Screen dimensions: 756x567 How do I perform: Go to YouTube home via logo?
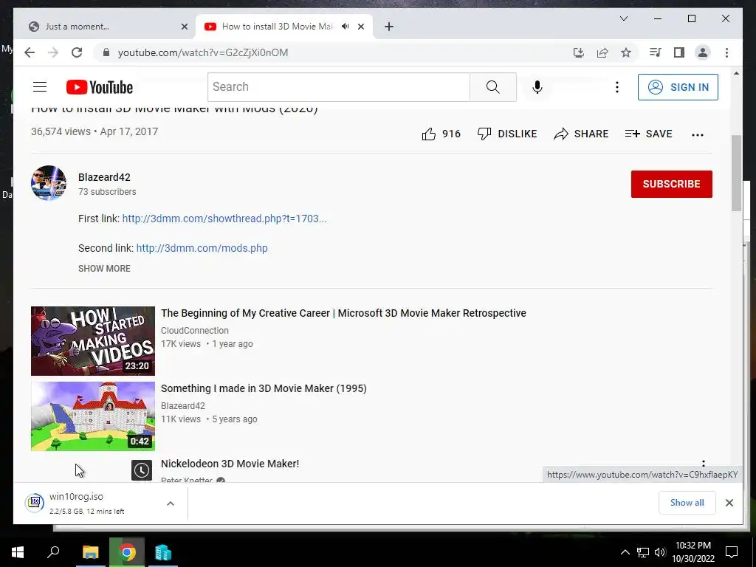[100, 87]
